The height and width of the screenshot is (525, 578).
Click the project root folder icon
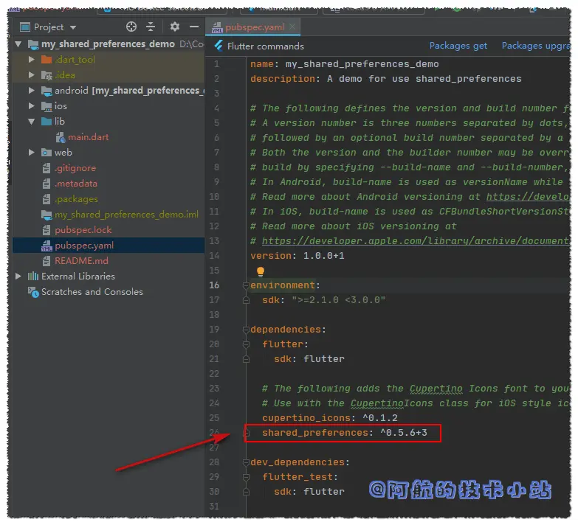pos(33,44)
